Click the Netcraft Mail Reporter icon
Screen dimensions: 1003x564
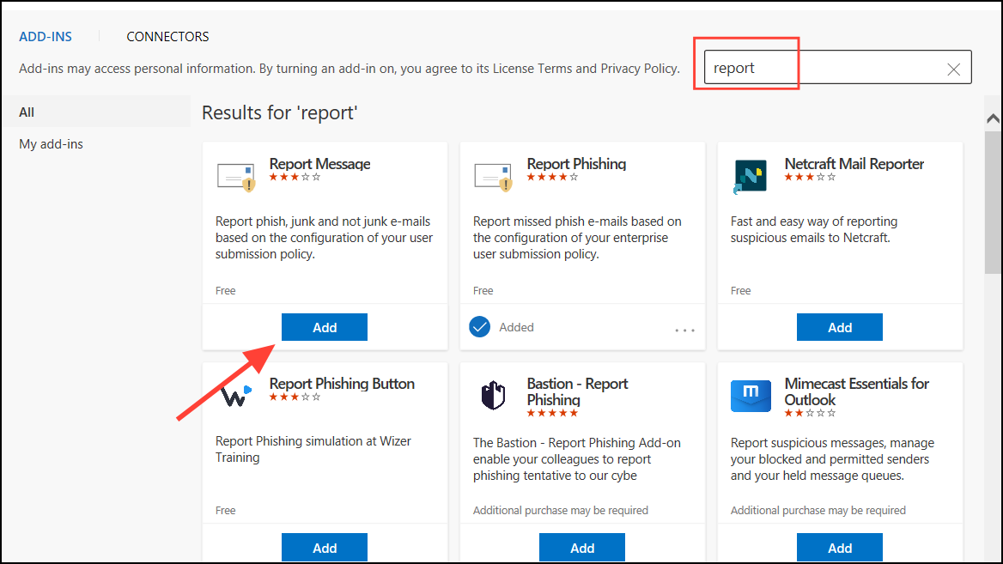[751, 177]
